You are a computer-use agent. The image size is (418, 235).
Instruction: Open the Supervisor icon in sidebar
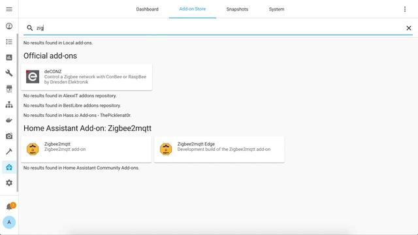(x=9, y=167)
